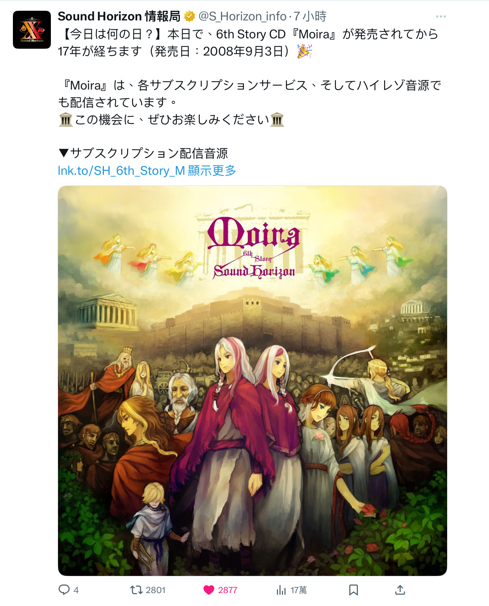Screen dimensions: 489x606
Task: Click the 7 小時 timestamp
Action: pos(310,16)
